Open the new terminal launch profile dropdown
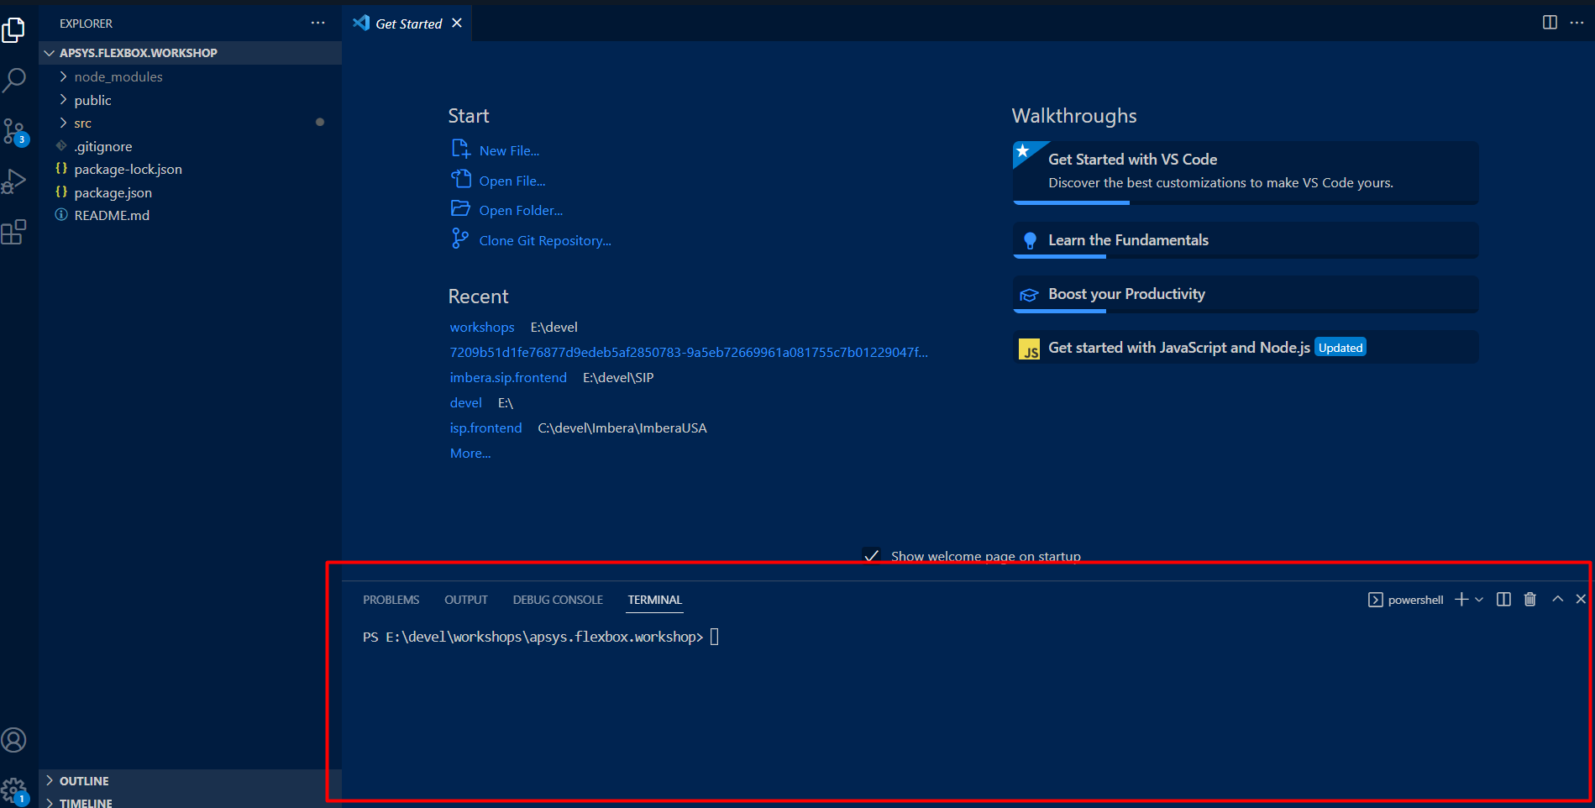 (1479, 599)
